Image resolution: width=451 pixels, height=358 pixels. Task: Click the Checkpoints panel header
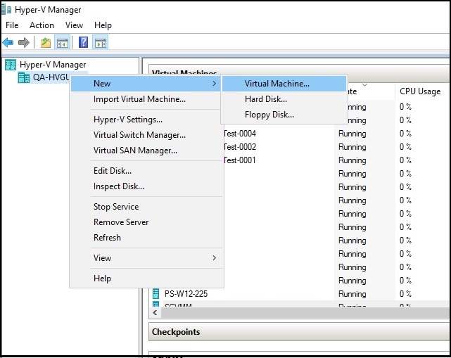[175, 332]
